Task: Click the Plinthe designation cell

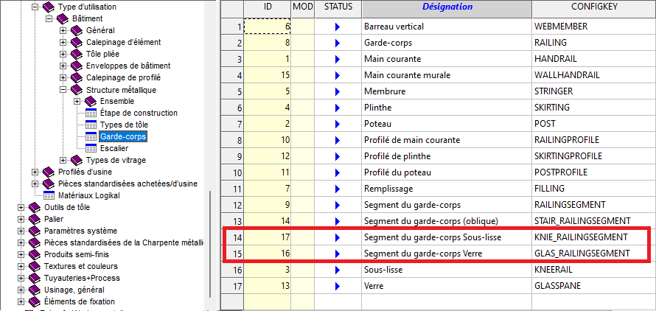Action: [x=447, y=108]
